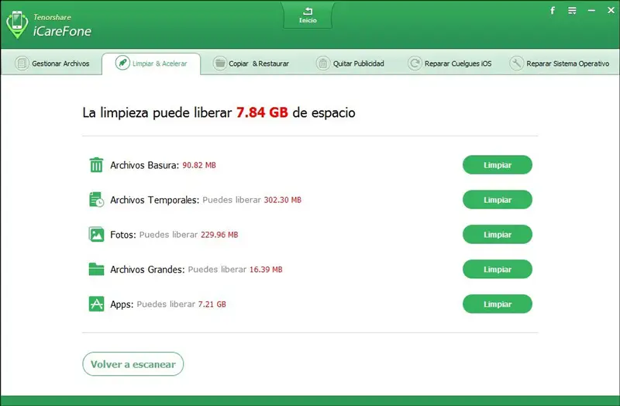Select the Limpiar & Acelerar tab
The width and height of the screenshot is (620, 406).
tap(151, 64)
